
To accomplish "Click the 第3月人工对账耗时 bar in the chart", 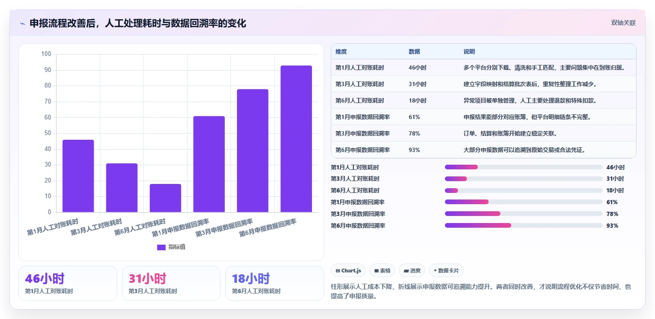I will tap(122, 188).
